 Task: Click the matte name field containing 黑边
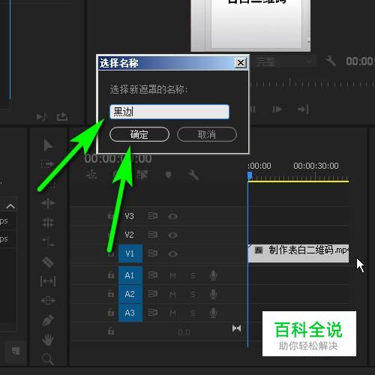coord(169,112)
